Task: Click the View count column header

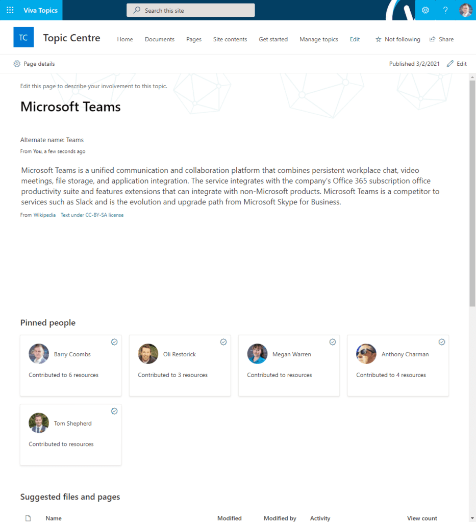Action: [x=422, y=518]
